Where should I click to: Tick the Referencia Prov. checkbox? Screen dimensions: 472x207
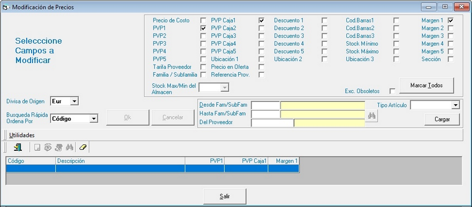262,75
